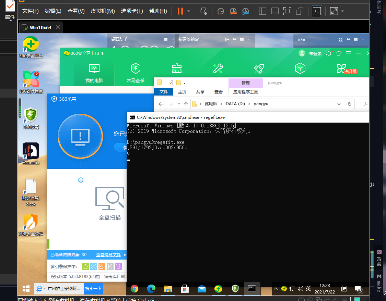Open Chrome from the Windows taskbar
Image resolution: width=386 pixels, height=301 pixels.
[134, 289]
